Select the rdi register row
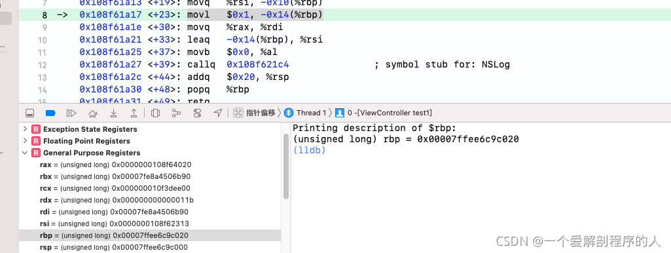Viewport: 671px width, 253px height. [x=150, y=212]
